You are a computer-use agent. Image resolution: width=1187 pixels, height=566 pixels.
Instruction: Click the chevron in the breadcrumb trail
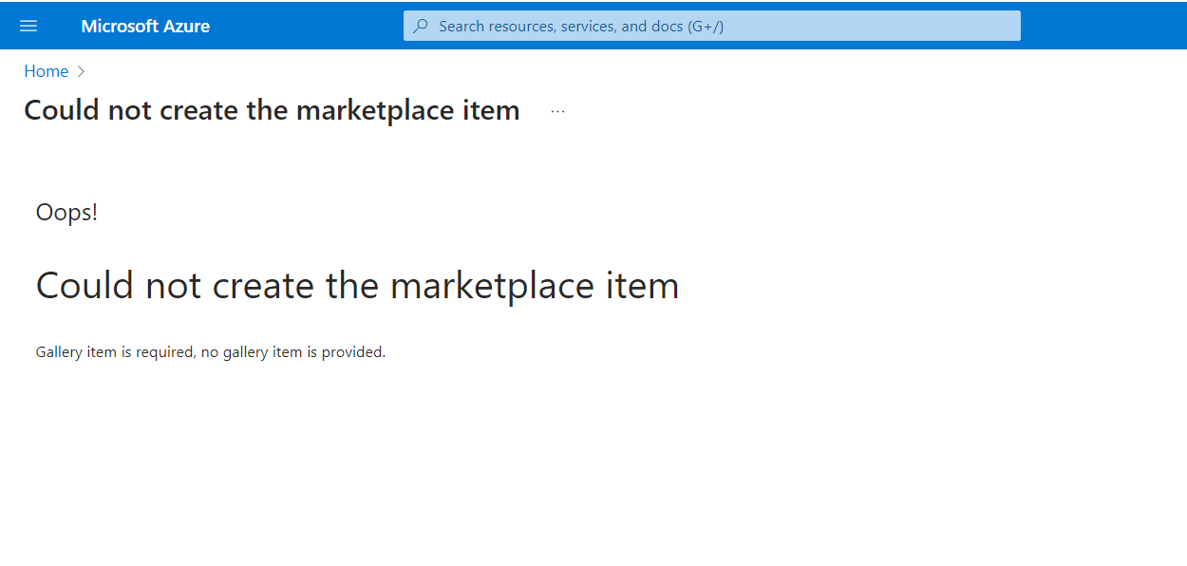pyautogui.click(x=81, y=71)
